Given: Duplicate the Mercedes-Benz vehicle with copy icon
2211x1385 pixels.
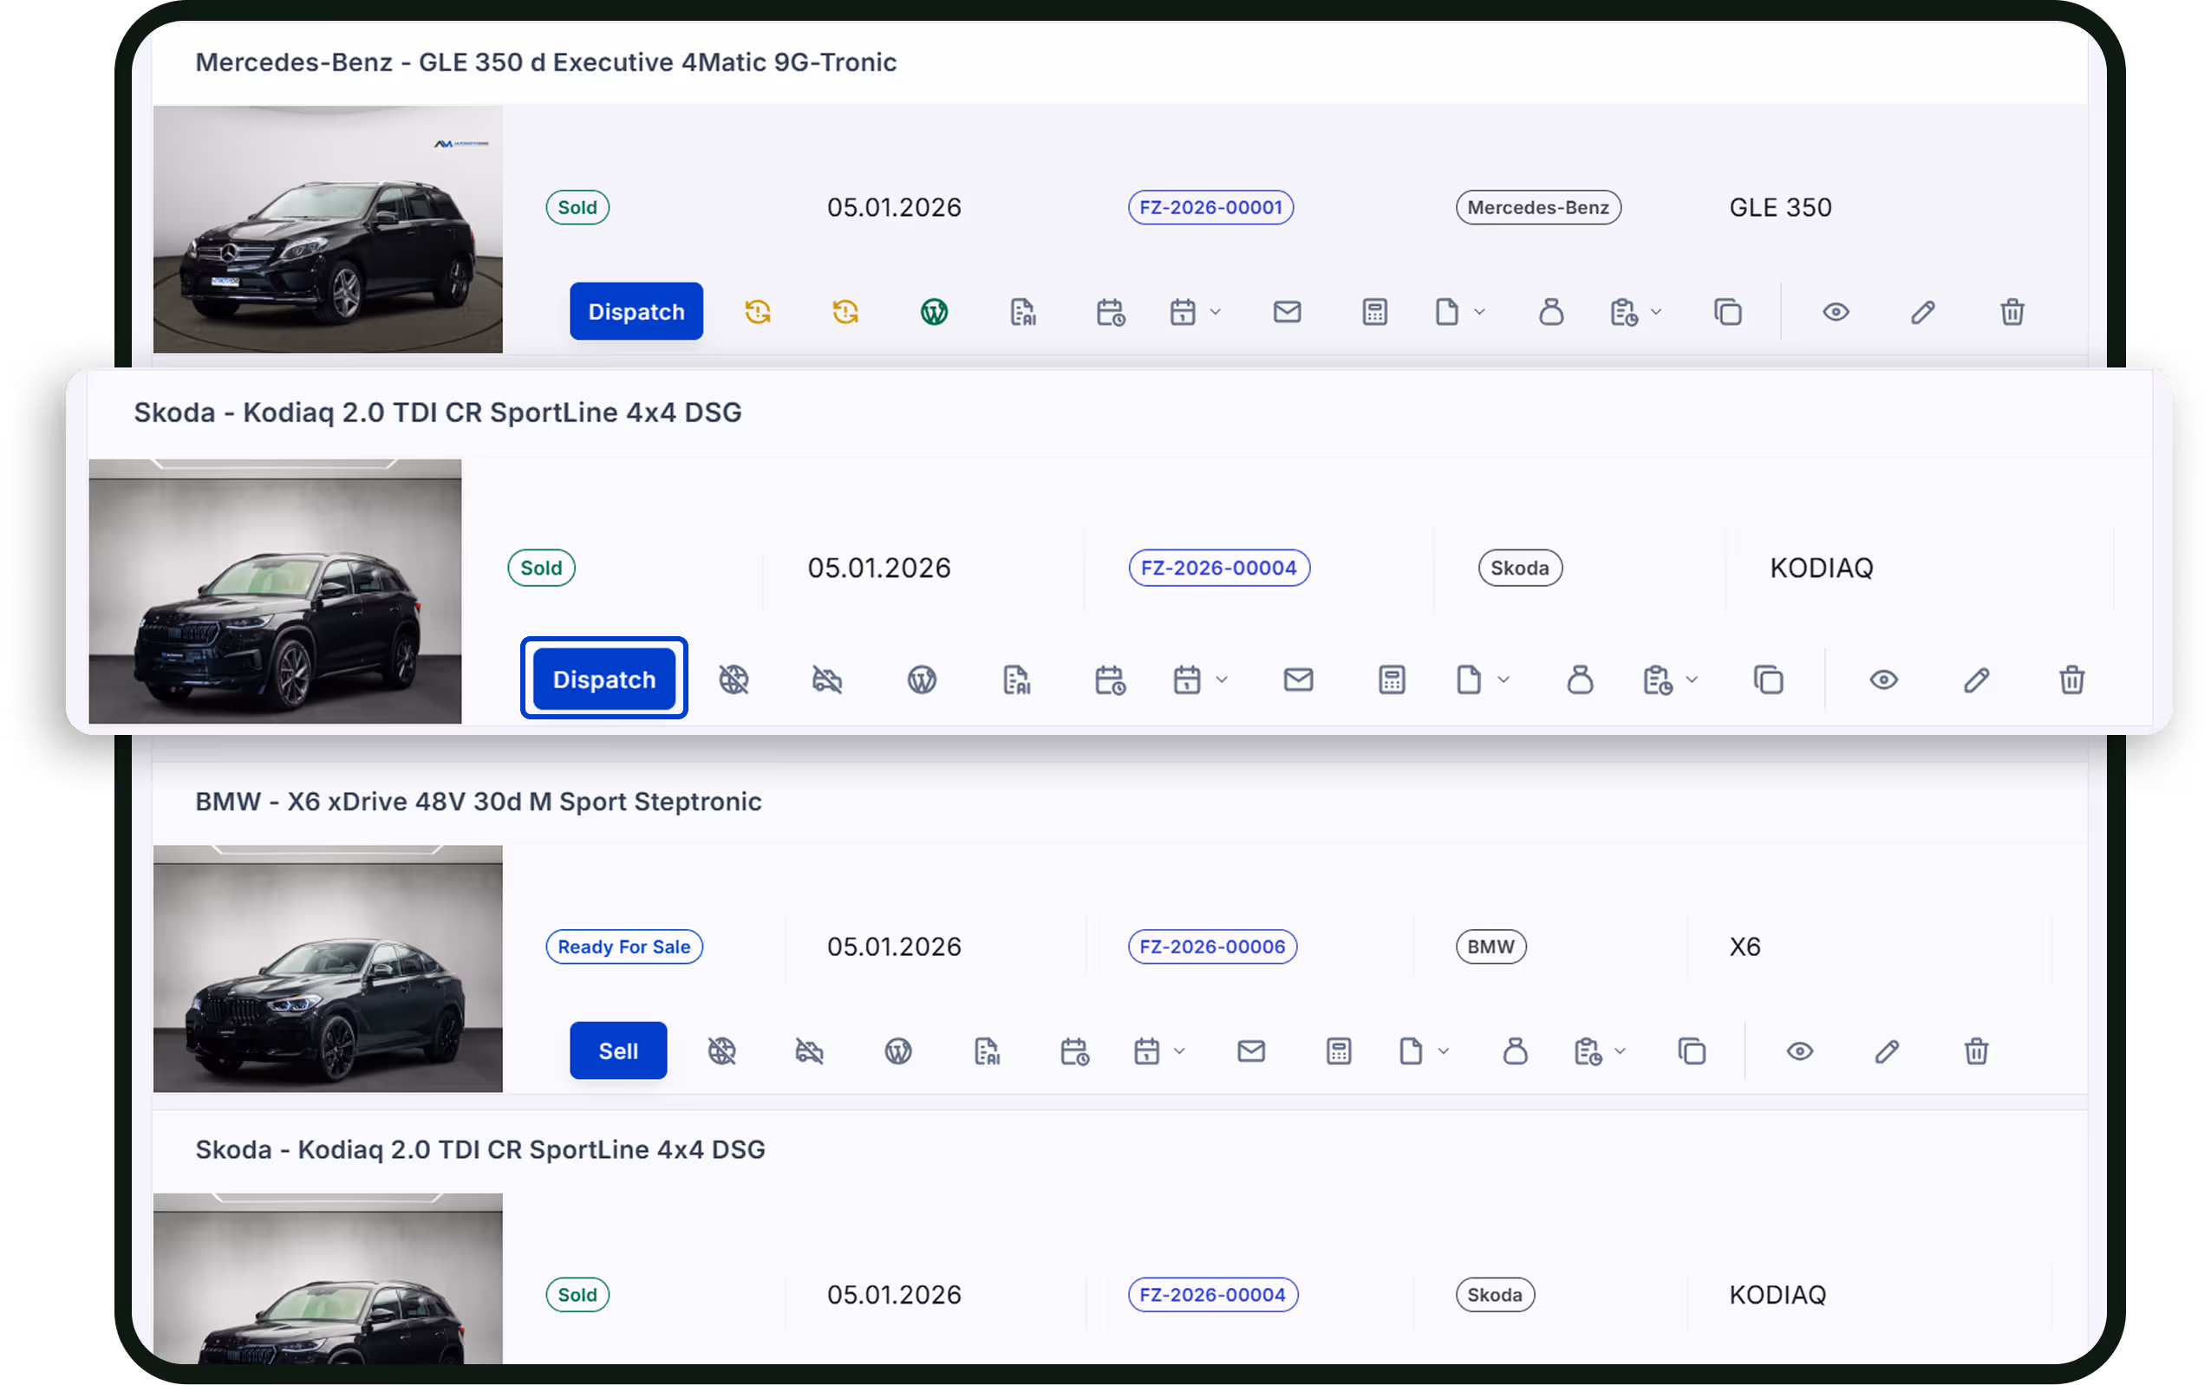Looking at the screenshot, I should click(x=1727, y=312).
